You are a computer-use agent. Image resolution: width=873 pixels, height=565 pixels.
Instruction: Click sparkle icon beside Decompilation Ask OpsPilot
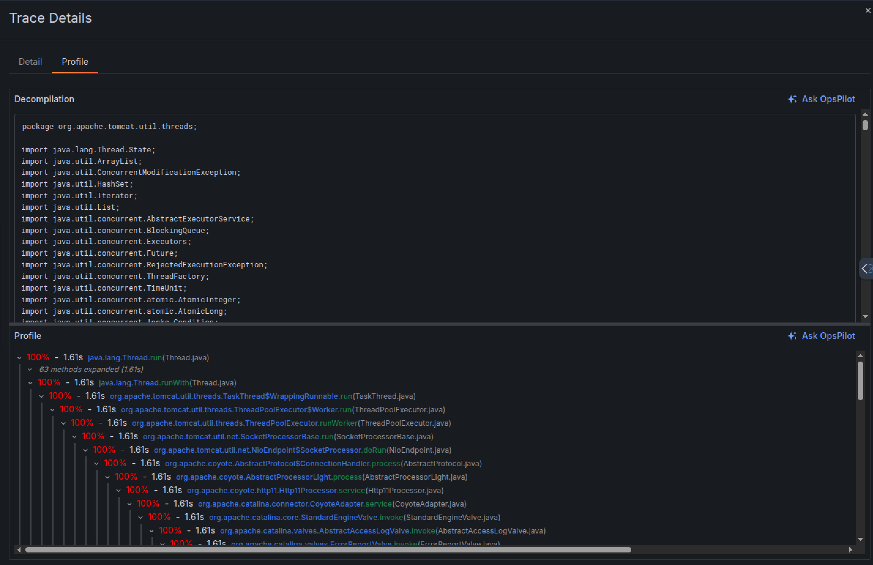pyautogui.click(x=792, y=99)
